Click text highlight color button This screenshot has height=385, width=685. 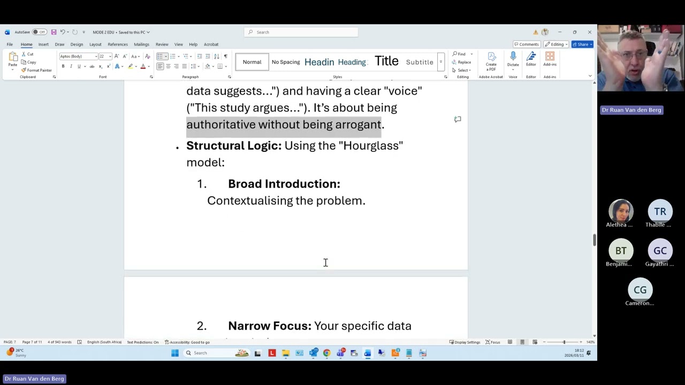[x=130, y=66]
